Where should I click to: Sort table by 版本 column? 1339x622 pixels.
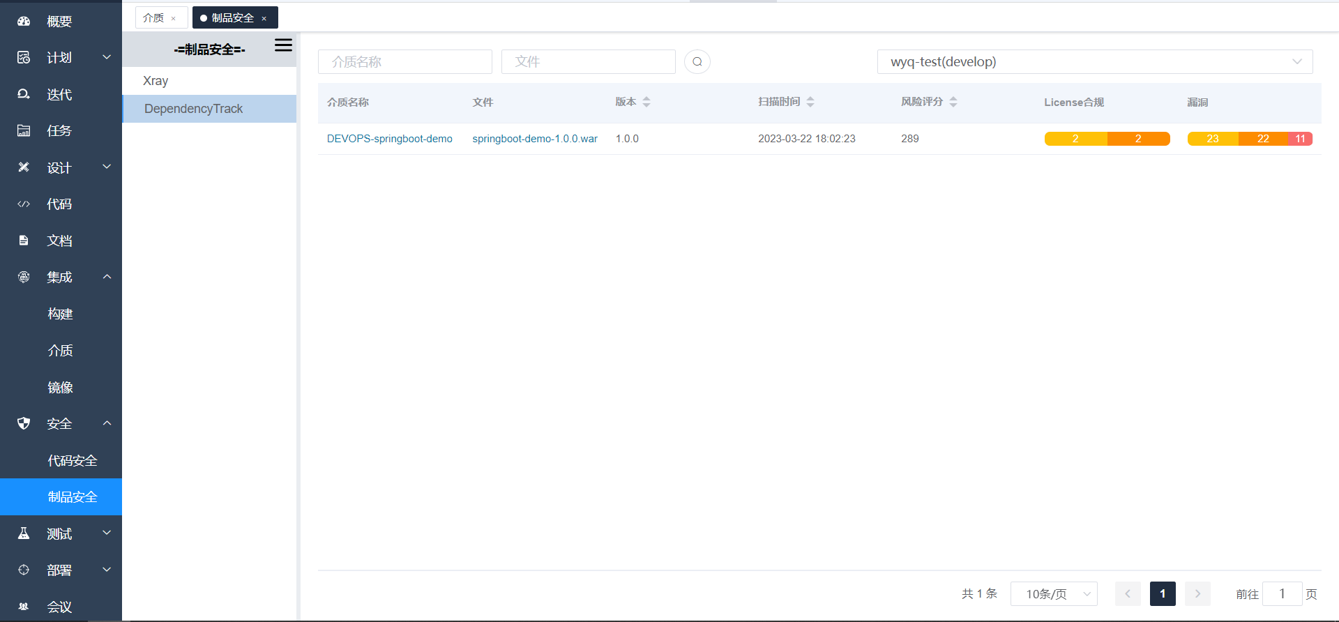646,102
